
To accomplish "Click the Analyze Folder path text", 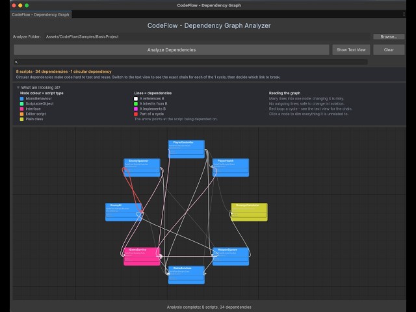I will [83, 36].
